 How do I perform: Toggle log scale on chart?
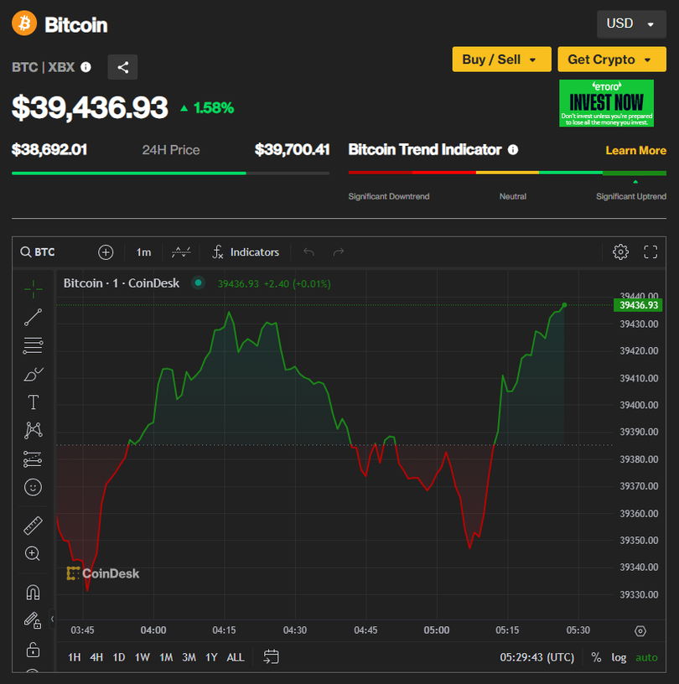(x=619, y=657)
